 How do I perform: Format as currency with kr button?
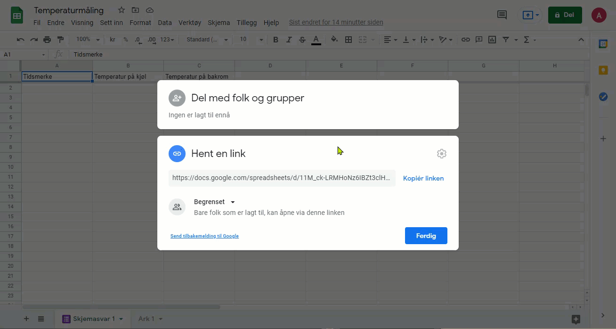coord(113,40)
